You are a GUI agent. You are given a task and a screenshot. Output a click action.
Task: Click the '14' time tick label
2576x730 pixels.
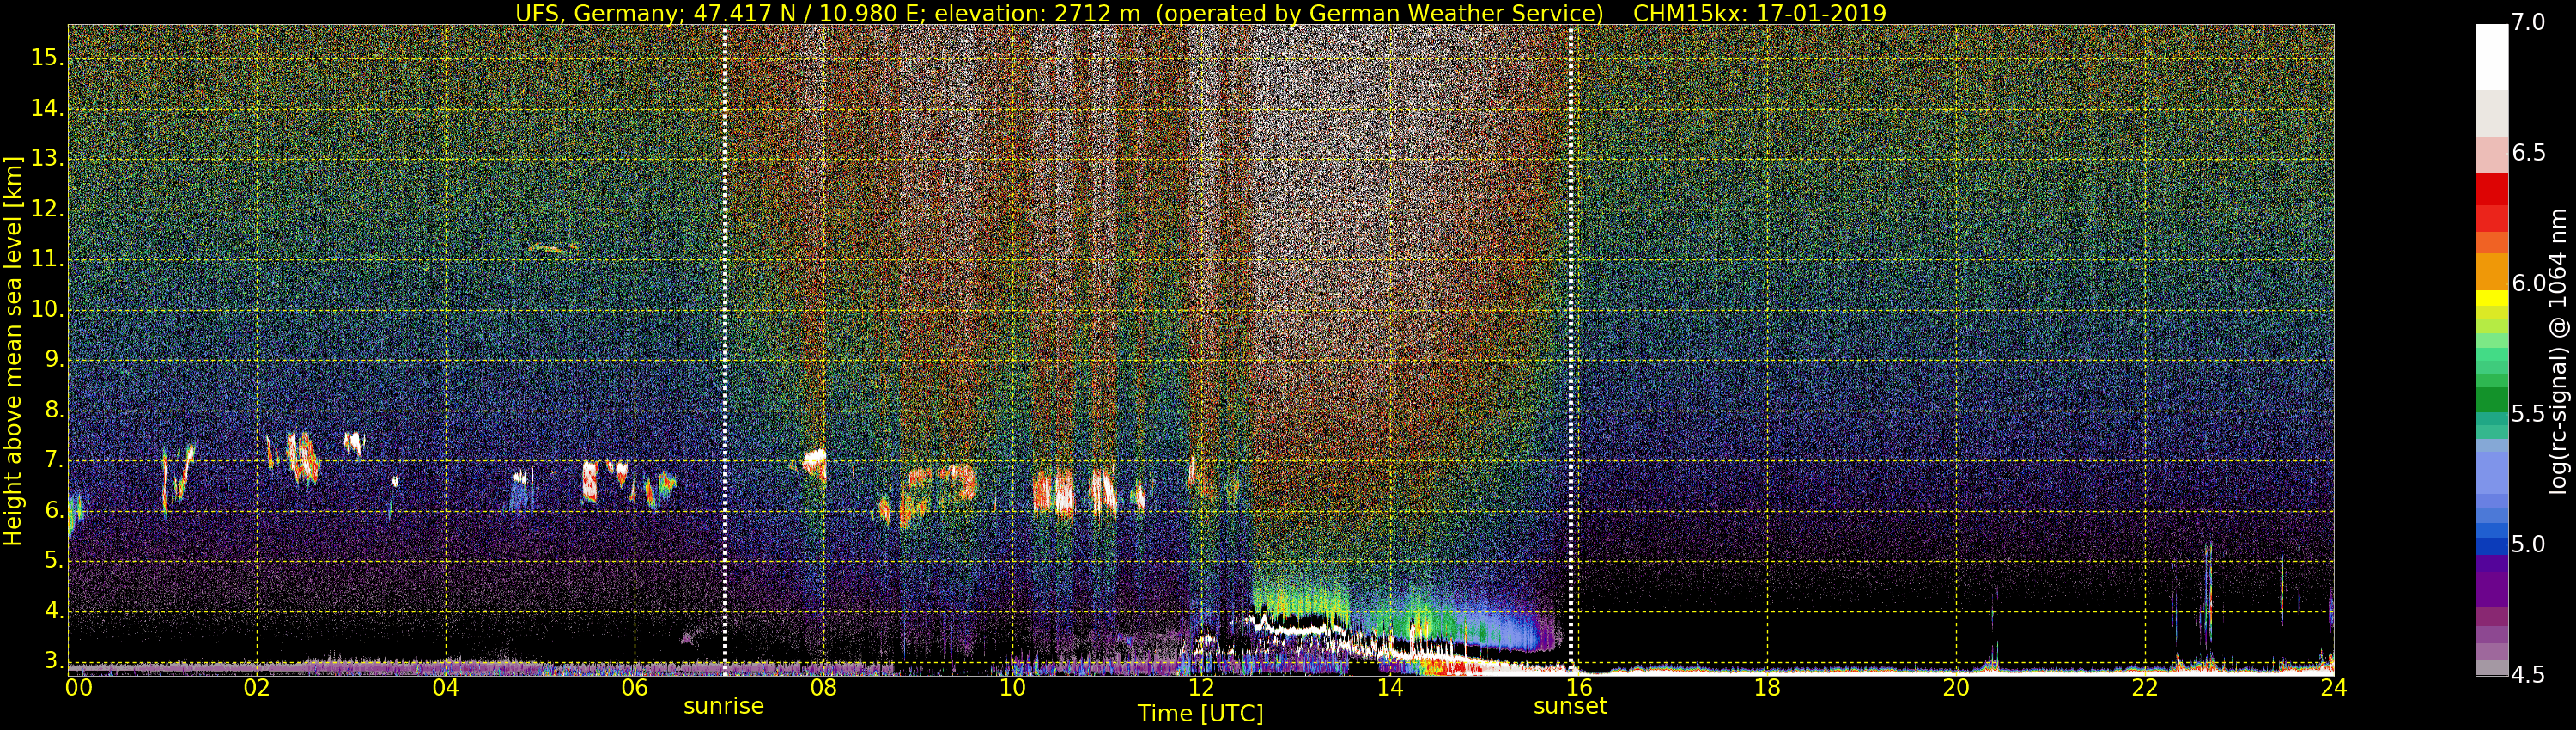[1390, 687]
